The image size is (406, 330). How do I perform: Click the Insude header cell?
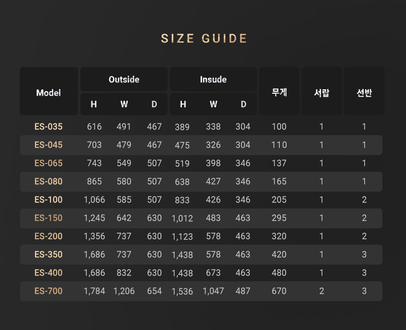[x=213, y=80]
